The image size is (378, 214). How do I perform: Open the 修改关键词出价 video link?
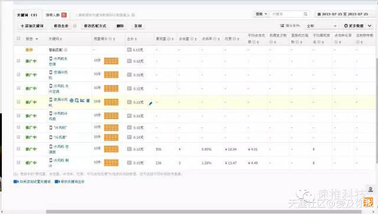(73, 182)
